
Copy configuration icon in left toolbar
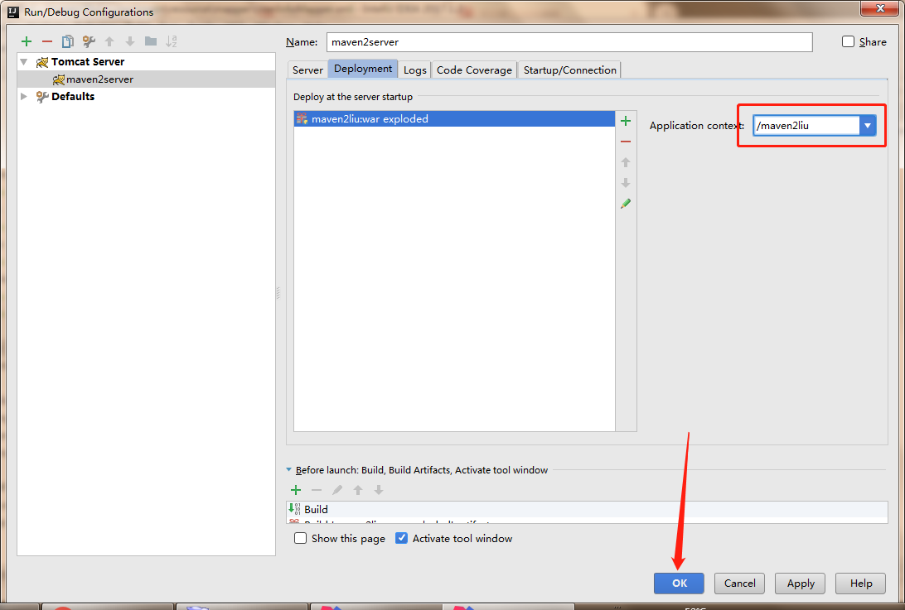click(x=68, y=41)
